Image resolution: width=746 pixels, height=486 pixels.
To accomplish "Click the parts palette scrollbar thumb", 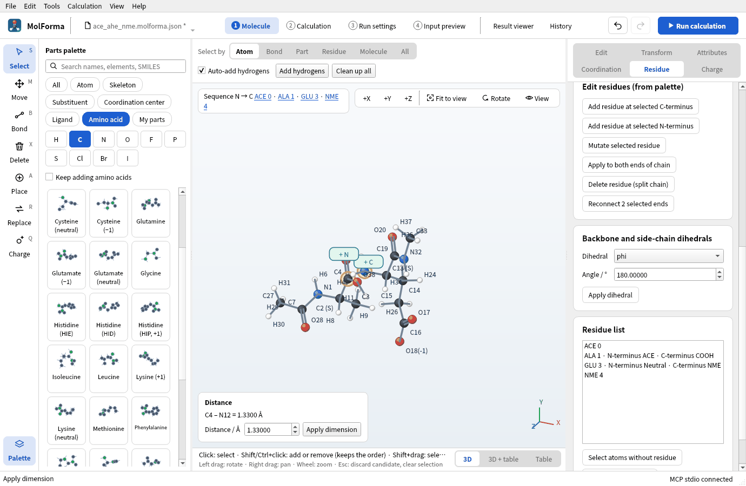I will click(182, 313).
